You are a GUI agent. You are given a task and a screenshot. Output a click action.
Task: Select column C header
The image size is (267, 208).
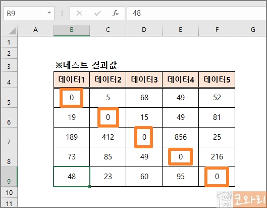(x=108, y=30)
